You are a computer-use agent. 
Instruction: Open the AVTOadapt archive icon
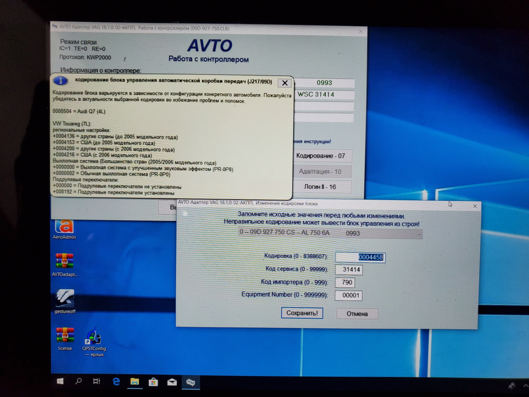click(64, 261)
